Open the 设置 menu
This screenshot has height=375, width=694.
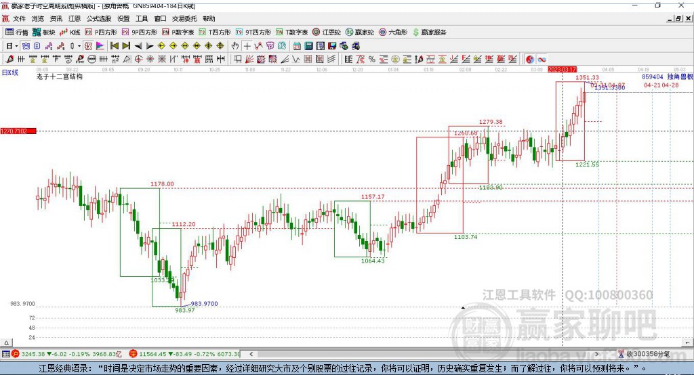[x=123, y=18]
